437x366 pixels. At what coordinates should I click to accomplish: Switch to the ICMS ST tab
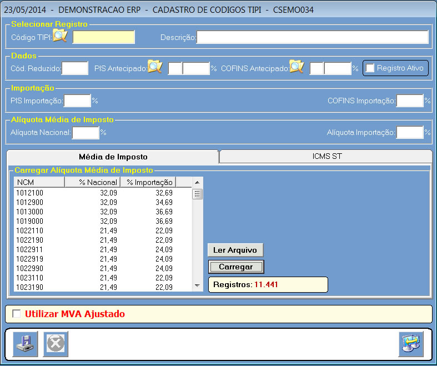[327, 157]
